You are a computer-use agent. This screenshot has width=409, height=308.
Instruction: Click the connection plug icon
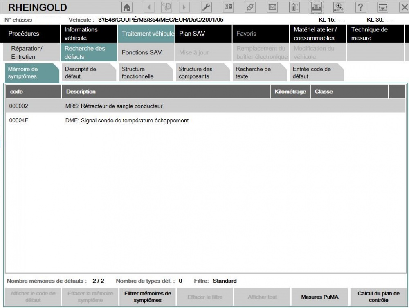[x=250, y=7]
